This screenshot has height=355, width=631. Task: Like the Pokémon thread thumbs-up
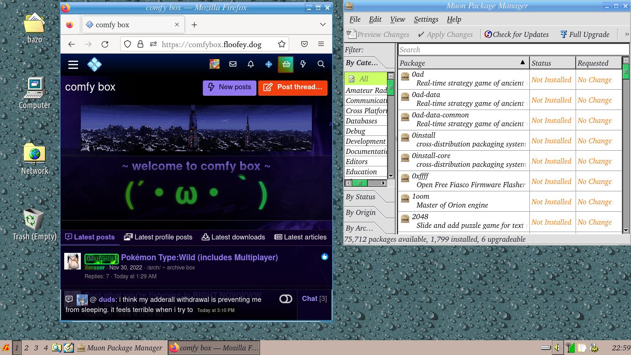coord(325,257)
